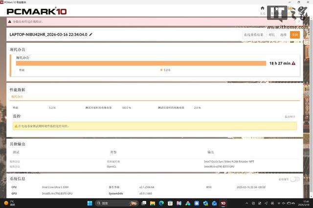The image size is (313, 208).
Task: Click the 对比 button
Action: 272,35
